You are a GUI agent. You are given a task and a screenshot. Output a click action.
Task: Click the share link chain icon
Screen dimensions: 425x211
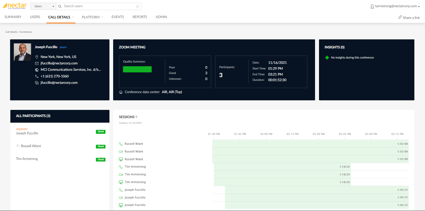point(400,17)
